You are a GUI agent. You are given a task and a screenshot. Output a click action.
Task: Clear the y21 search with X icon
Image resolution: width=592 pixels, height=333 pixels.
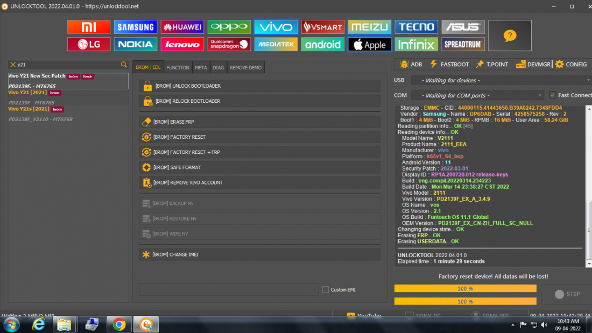(13, 65)
